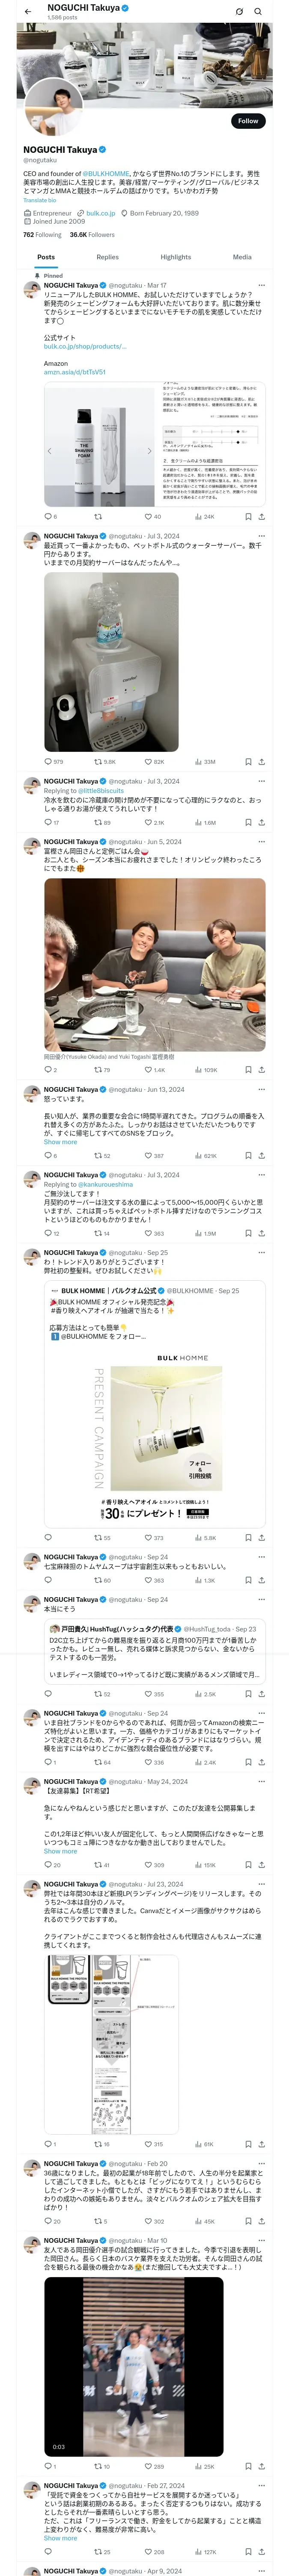Share the pinned post via share icon
289x2576 pixels.
click(x=261, y=517)
